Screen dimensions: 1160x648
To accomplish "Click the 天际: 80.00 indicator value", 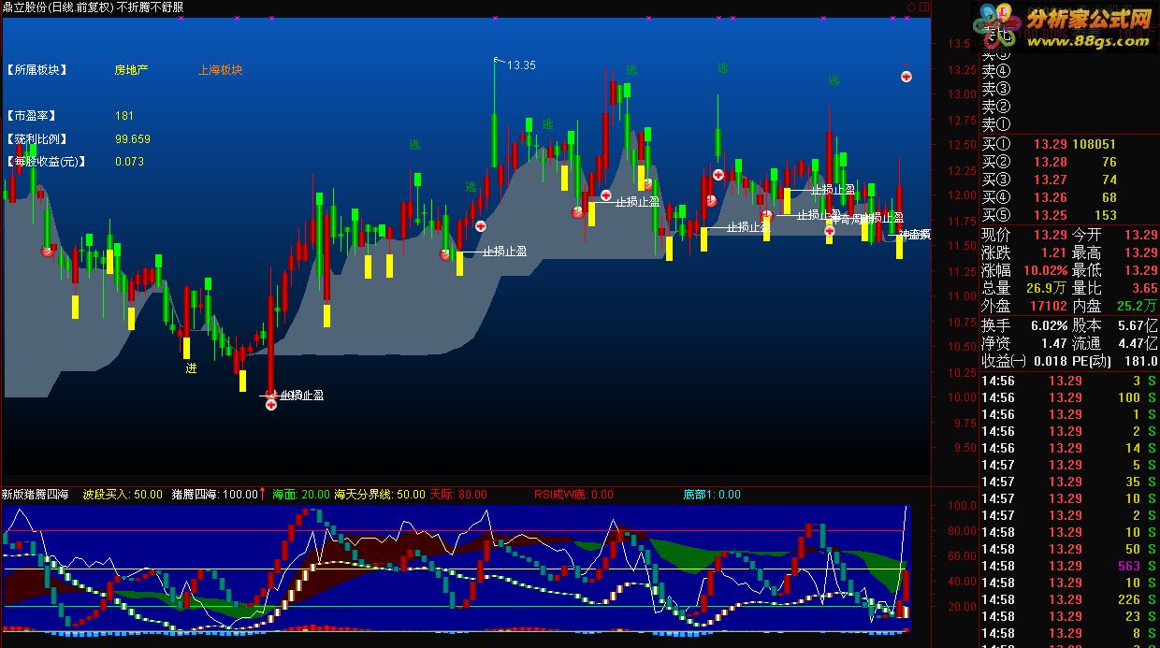I will click(458, 494).
